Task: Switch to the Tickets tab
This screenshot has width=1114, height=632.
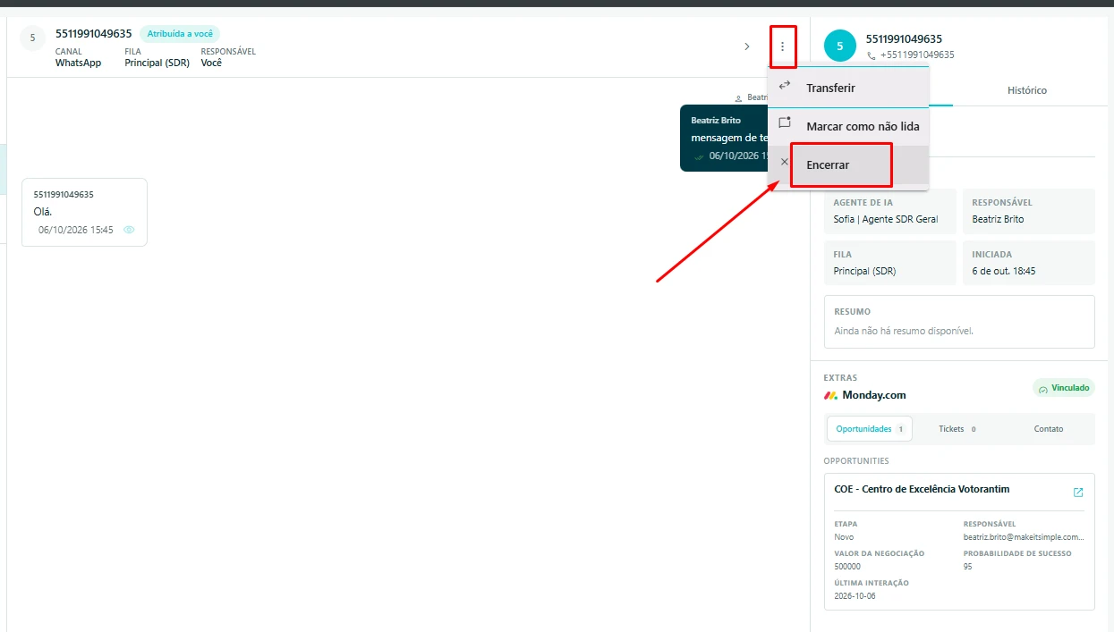Action: [957, 429]
